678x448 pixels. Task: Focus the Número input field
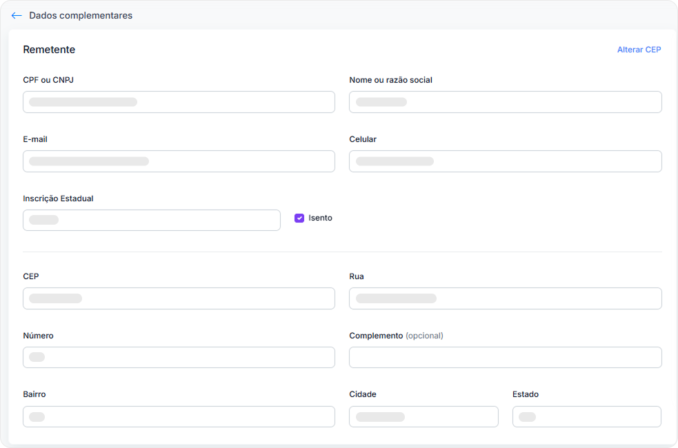179,357
